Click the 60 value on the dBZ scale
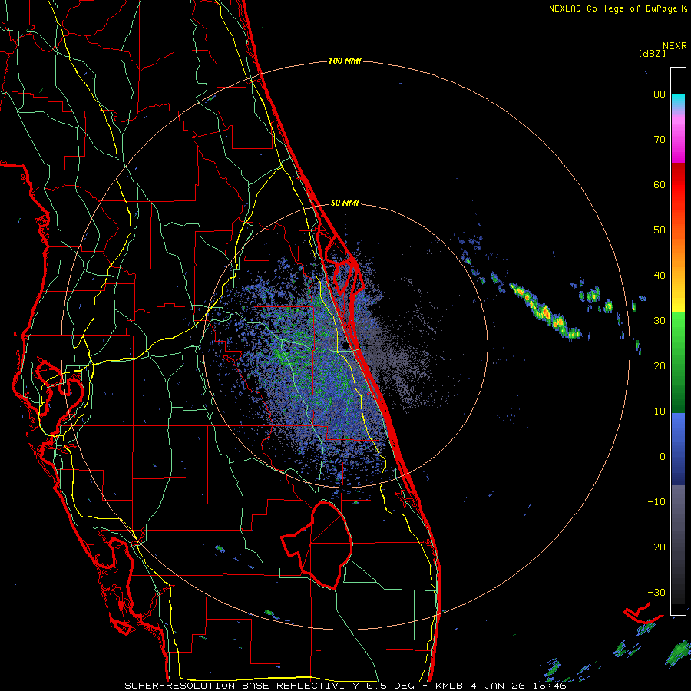The width and height of the screenshot is (691, 691). point(660,185)
